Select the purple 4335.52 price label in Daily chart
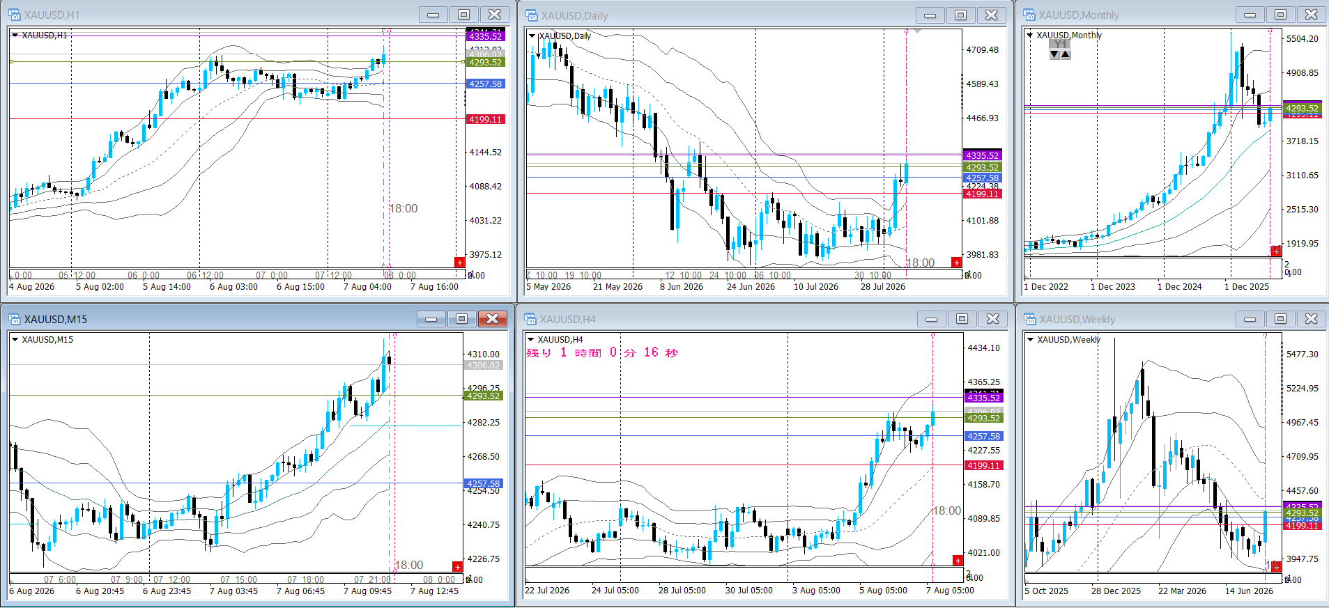 pyautogui.click(x=982, y=156)
